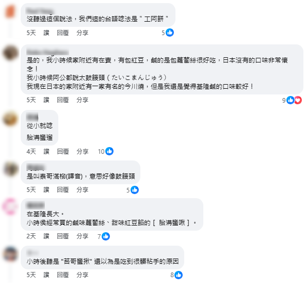The width and height of the screenshot is (306, 289).
Task: Share the 今川燒 comment
Action: click(x=83, y=100)
